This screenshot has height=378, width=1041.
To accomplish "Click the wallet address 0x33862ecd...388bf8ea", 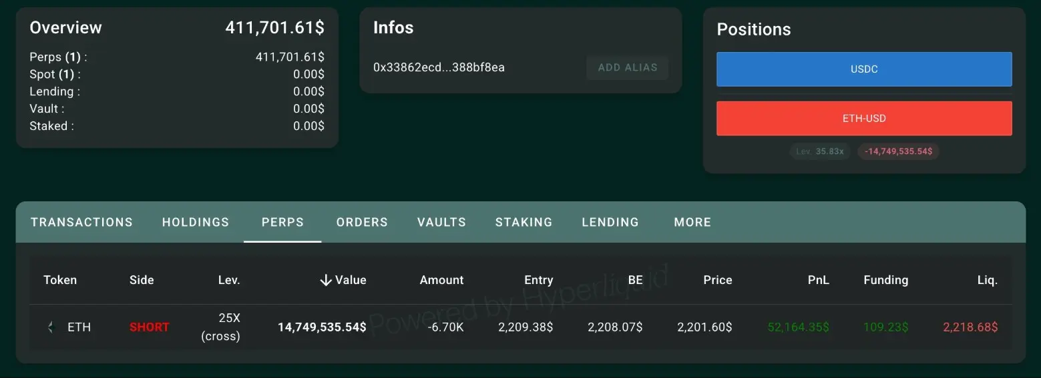I will click(x=439, y=67).
